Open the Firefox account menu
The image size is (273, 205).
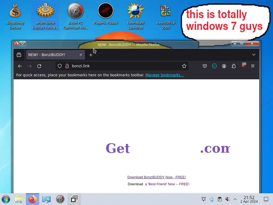coord(224,66)
